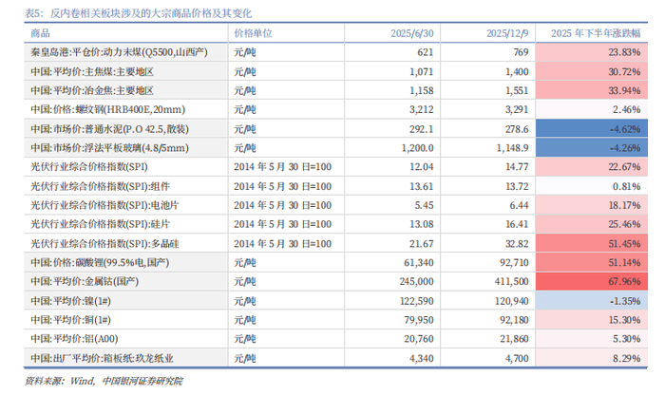665x395 pixels.
Task: Click the 2025年下半年涨跌幅 header
Action: click(x=596, y=33)
